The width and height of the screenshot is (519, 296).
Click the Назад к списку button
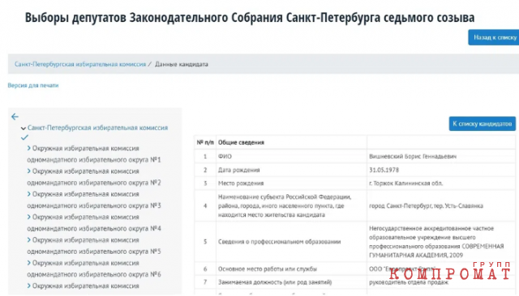(494, 37)
